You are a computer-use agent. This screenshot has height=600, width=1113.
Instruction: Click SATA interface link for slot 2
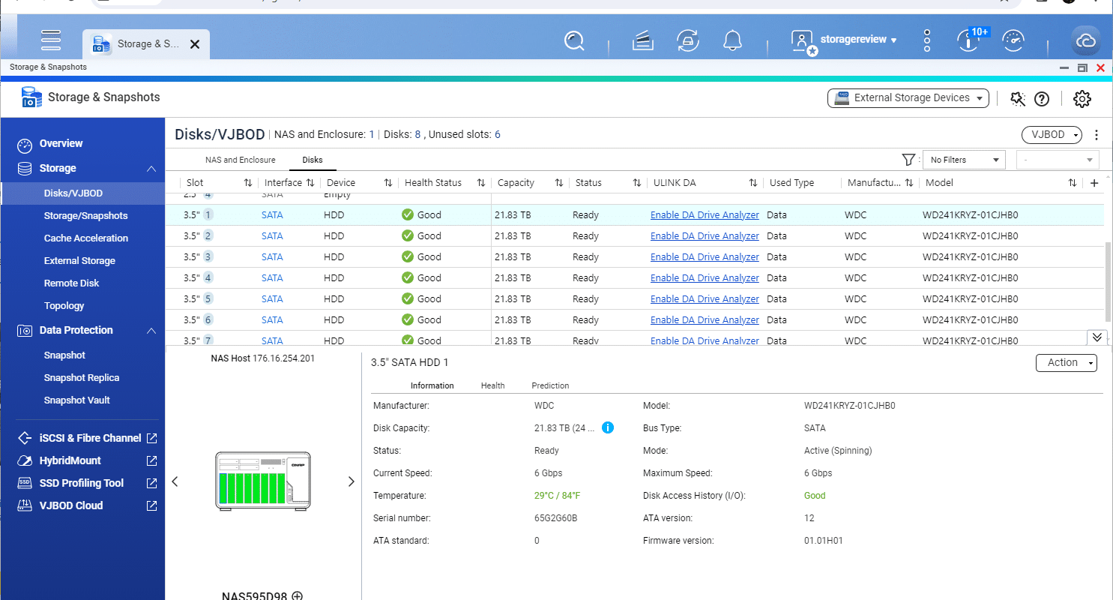[x=272, y=236]
